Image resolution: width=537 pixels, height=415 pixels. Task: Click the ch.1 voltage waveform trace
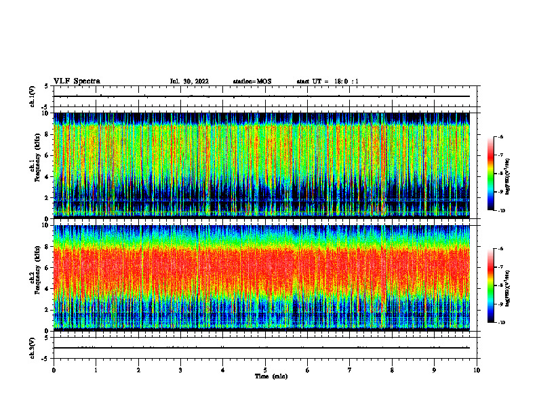coord(262,96)
